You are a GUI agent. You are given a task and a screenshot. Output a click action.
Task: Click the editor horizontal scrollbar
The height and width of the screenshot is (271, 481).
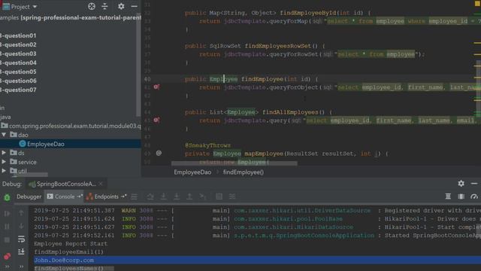coord(234,163)
